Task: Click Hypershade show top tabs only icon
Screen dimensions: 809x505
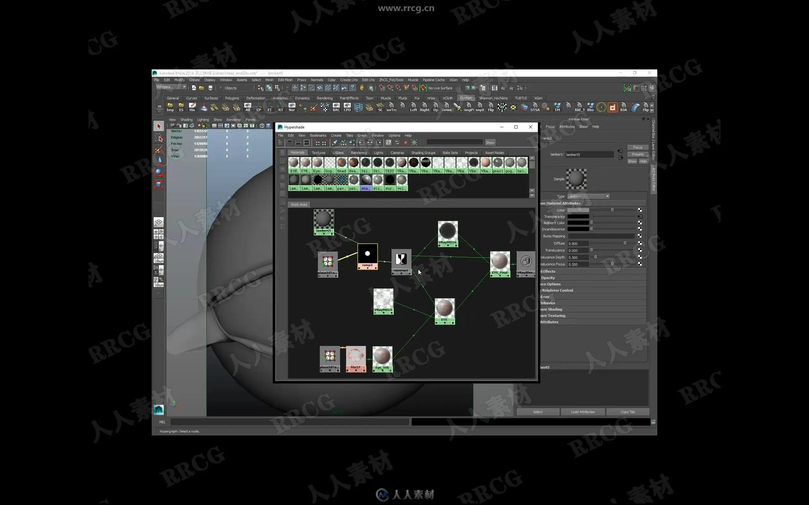Action: (289, 143)
